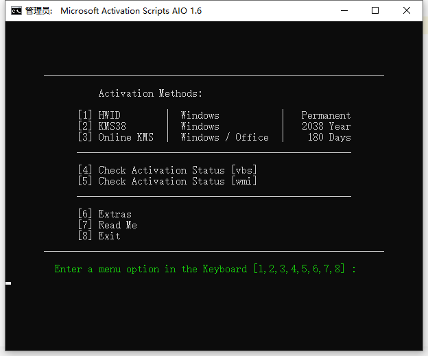428x356 pixels.
Task: Click the Windows / Office text
Action: point(224,137)
